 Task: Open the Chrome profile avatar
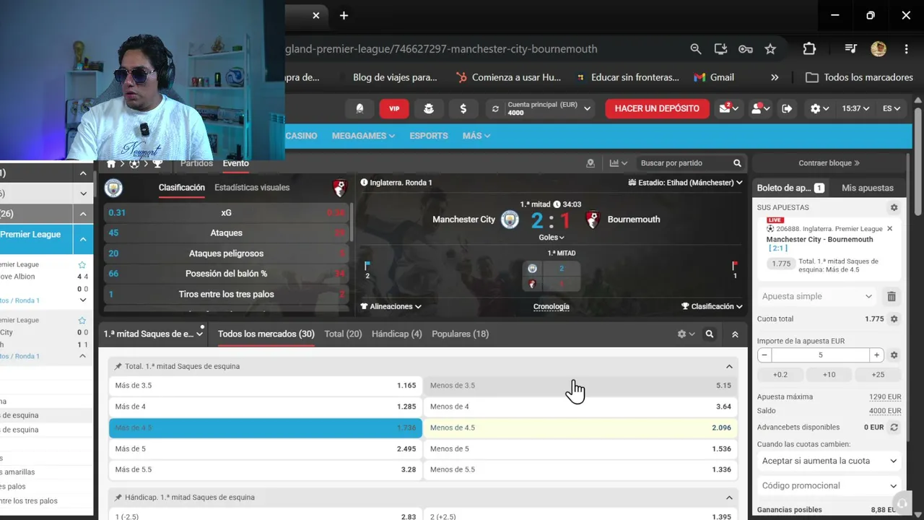point(879,49)
